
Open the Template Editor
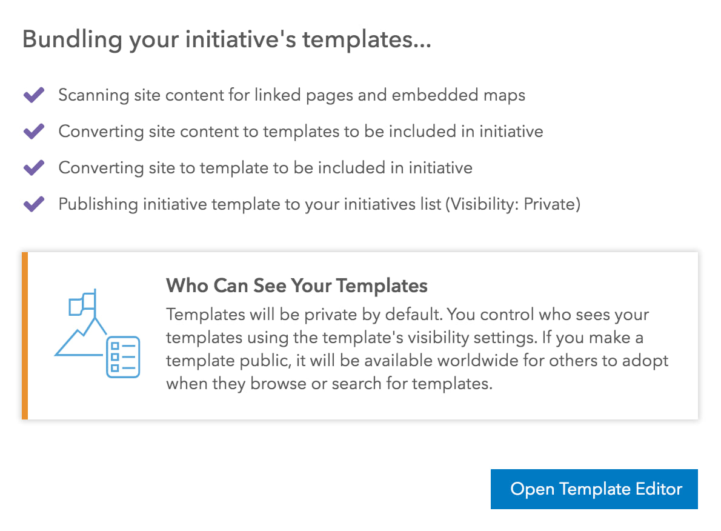tap(594, 489)
